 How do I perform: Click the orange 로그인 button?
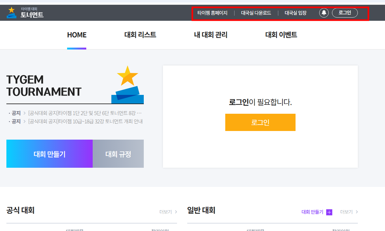tap(260, 122)
